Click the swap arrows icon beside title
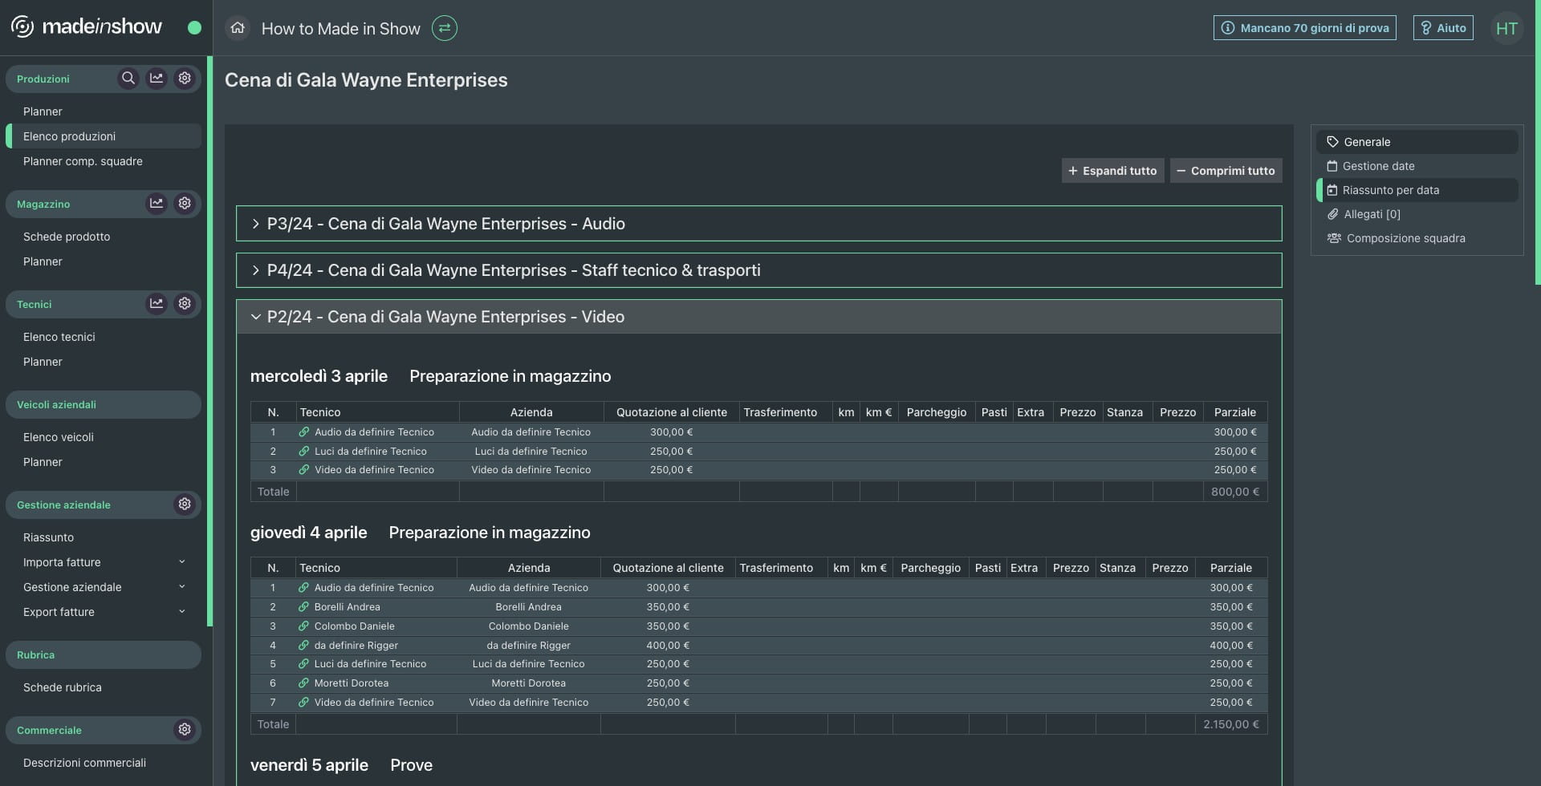Image resolution: width=1541 pixels, height=786 pixels. (445, 28)
